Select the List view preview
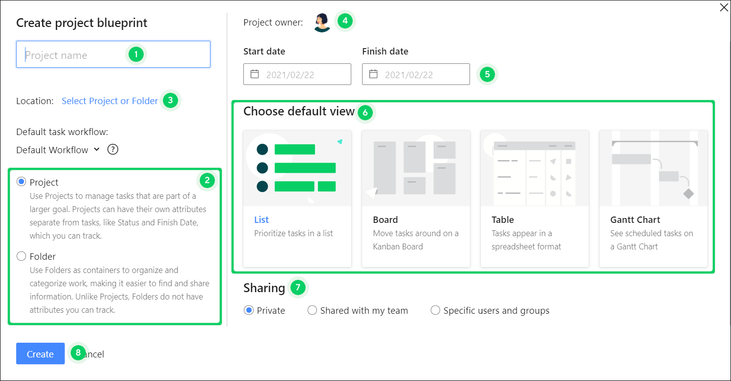The width and height of the screenshot is (731, 381). (x=297, y=169)
